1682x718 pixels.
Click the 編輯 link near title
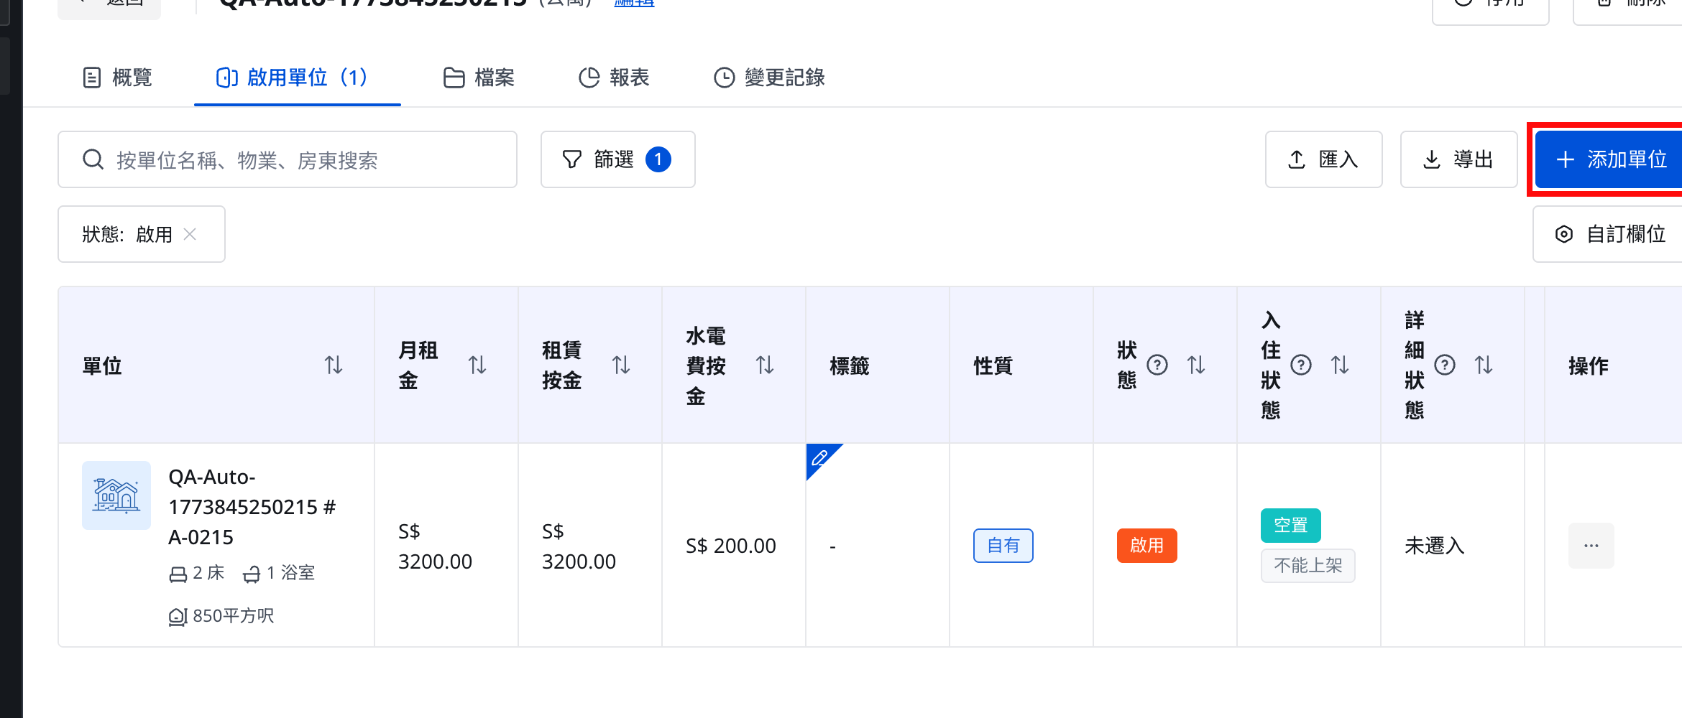pyautogui.click(x=634, y=3)
